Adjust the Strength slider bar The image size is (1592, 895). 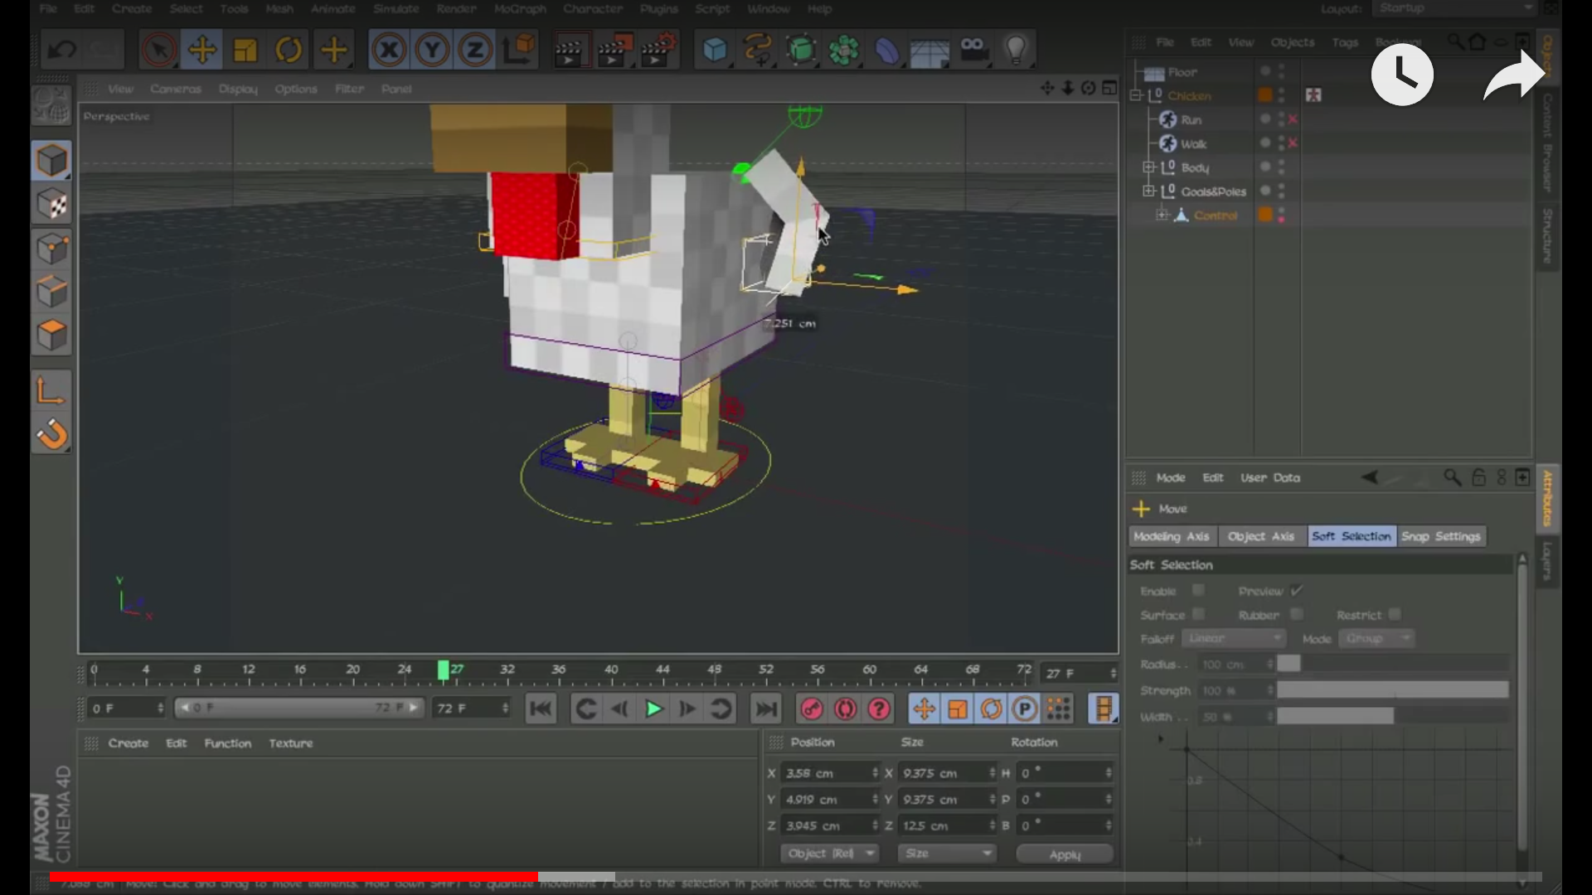coord(1392,690)
